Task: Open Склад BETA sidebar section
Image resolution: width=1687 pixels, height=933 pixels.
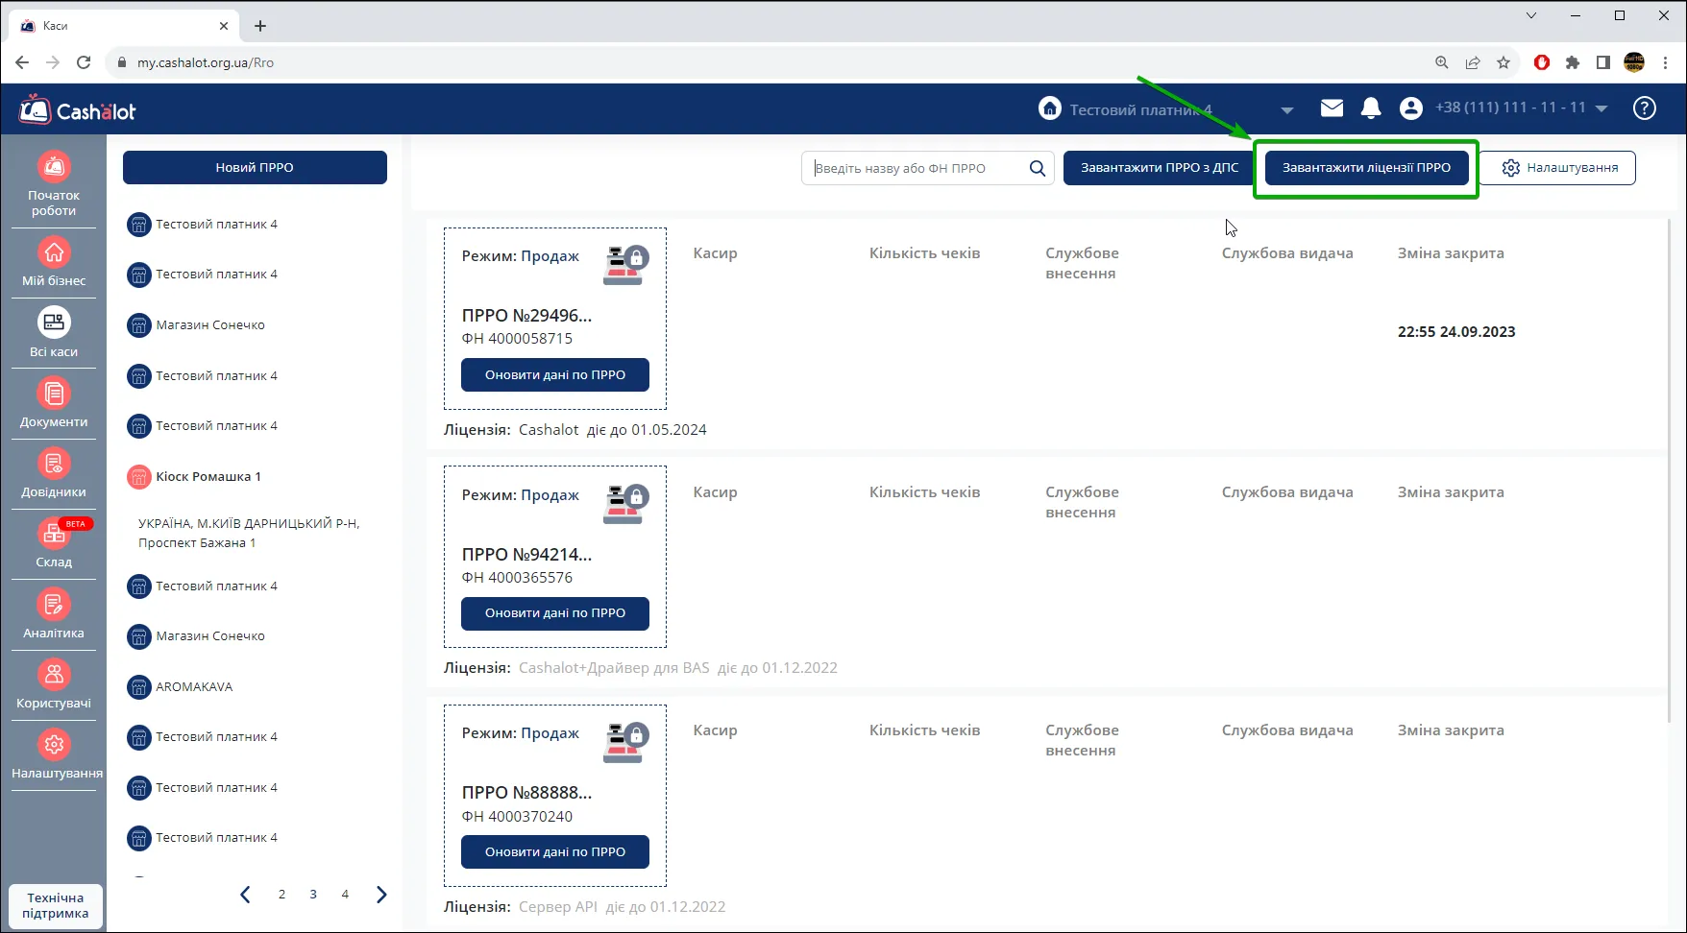Action: pos(54,543)
